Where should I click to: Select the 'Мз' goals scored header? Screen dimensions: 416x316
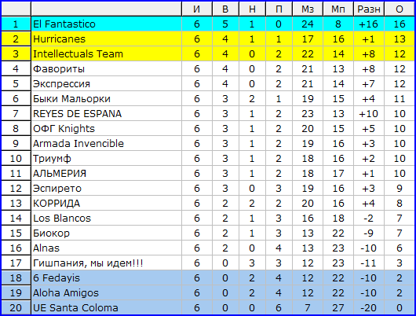coord(308,9)
